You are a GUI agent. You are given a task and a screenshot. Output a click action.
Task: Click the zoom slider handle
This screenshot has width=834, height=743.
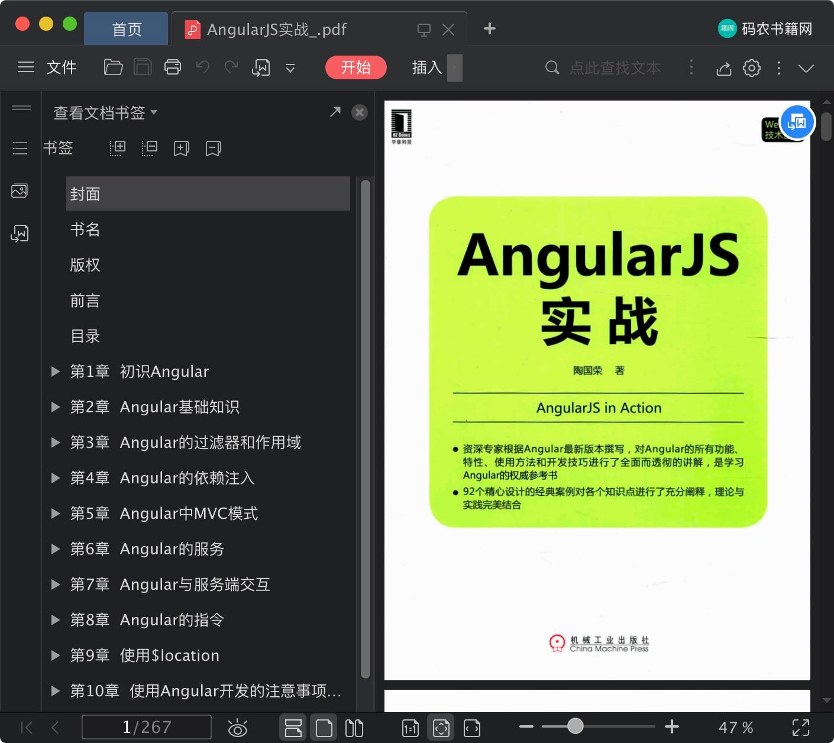tap(576, 726)
